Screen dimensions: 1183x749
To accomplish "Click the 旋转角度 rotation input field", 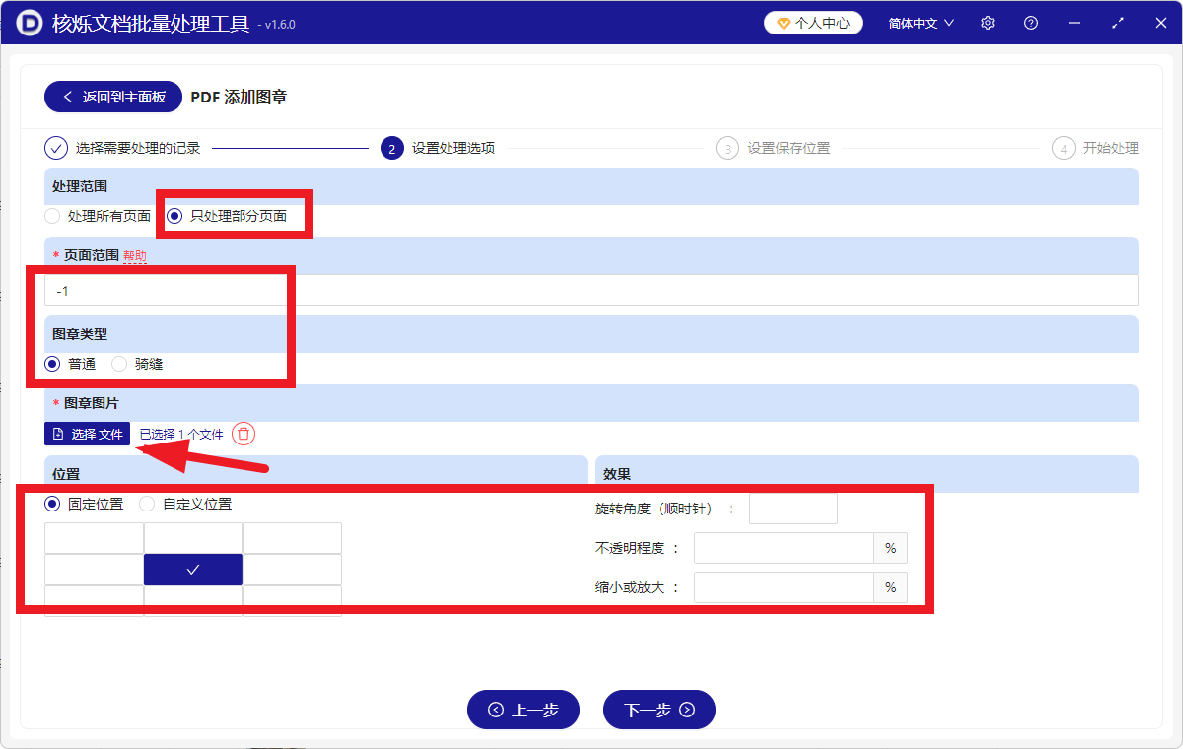I will click(x=793, y=508).
